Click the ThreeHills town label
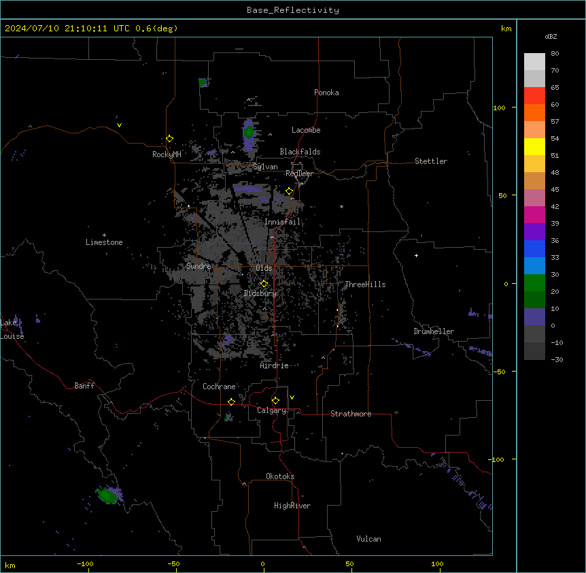The height and width of the screenshot is (573, 586). [365, 284]
